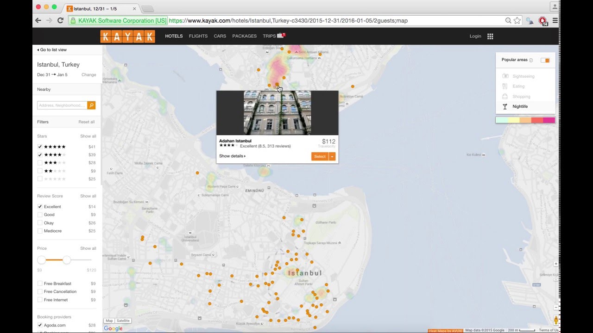
Task: Open the CARS navigation tab
Action: [x=220, y=36]
